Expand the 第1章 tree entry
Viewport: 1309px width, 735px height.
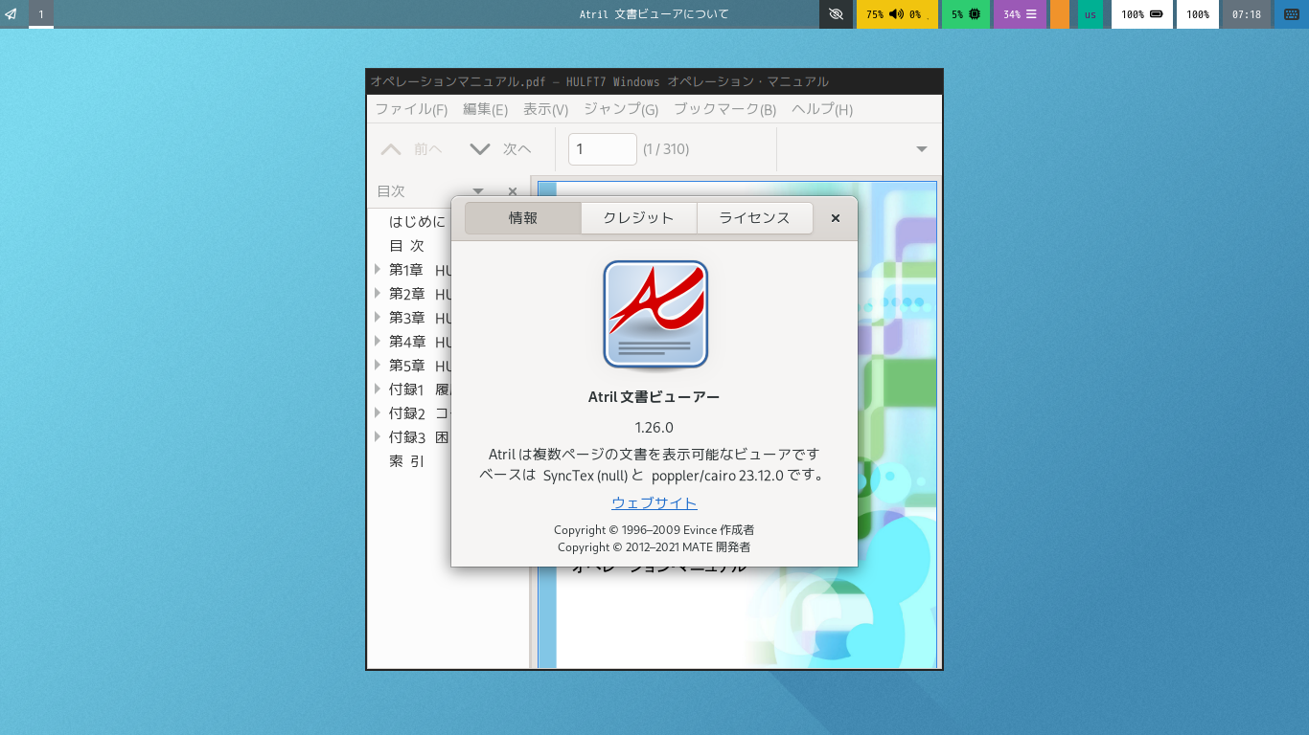(x=378, y=270)
